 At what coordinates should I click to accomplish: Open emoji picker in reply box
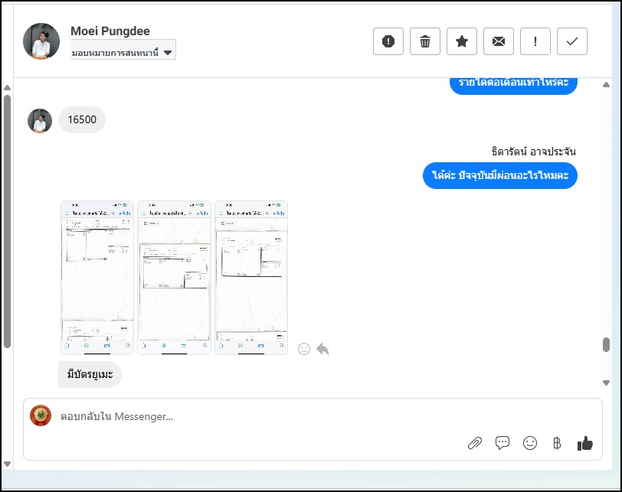pos(530,443)
